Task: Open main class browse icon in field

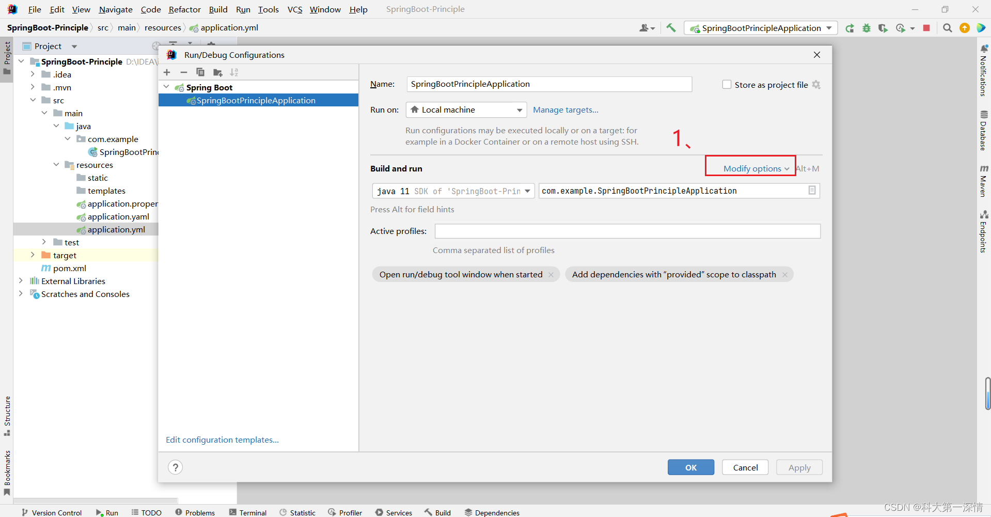Action: [x=812, y=191]
